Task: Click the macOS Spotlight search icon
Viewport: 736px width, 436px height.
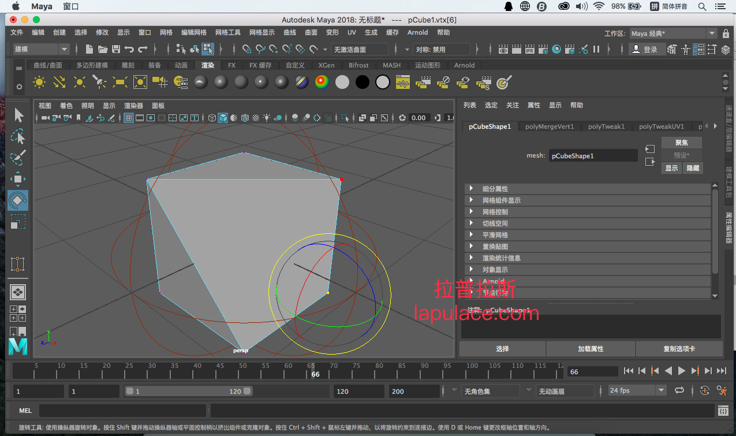Action: click(703, 6)
